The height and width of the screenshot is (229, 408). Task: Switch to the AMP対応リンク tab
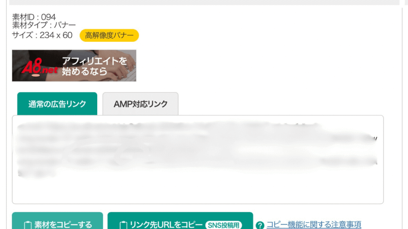[141, 104]
